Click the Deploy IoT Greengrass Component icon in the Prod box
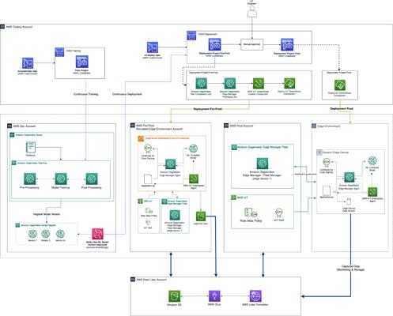 pyautogui.click(x=340, y=85)
